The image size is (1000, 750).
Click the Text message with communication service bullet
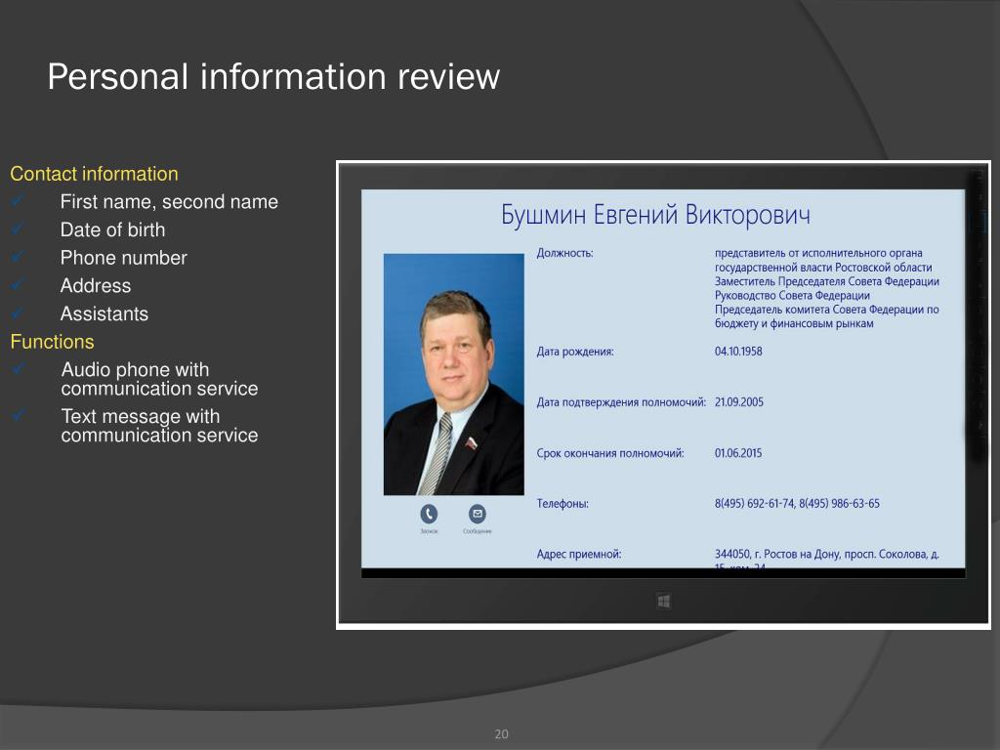click(x=159, y=426)
